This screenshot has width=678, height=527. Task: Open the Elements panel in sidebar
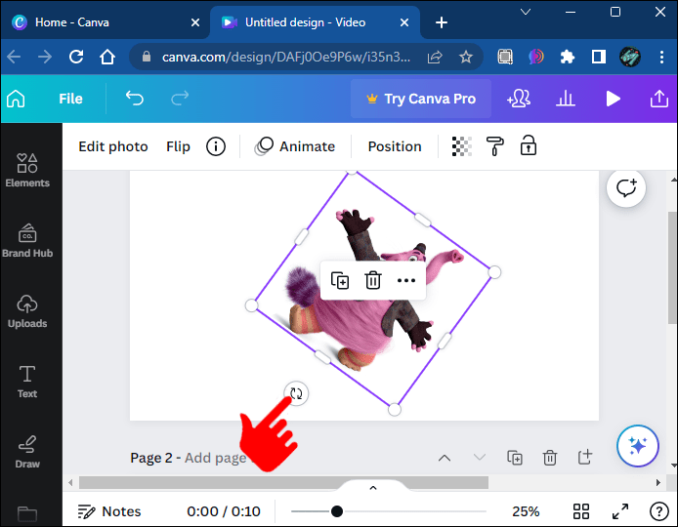27,170
